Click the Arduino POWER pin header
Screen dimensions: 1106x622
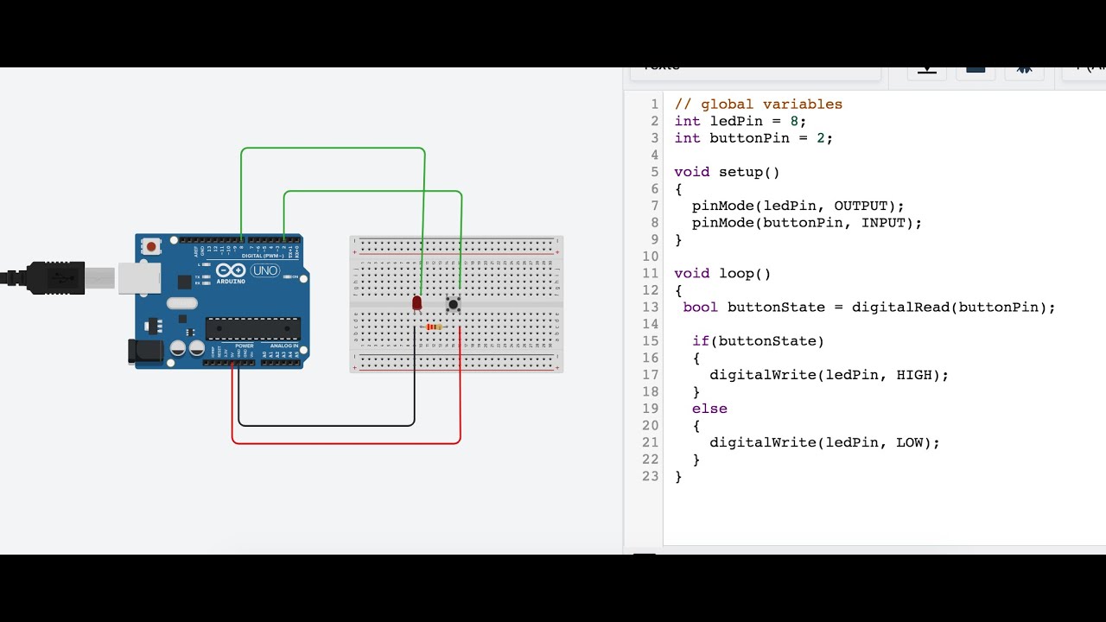pyautogui.click(x=229, y=363)
